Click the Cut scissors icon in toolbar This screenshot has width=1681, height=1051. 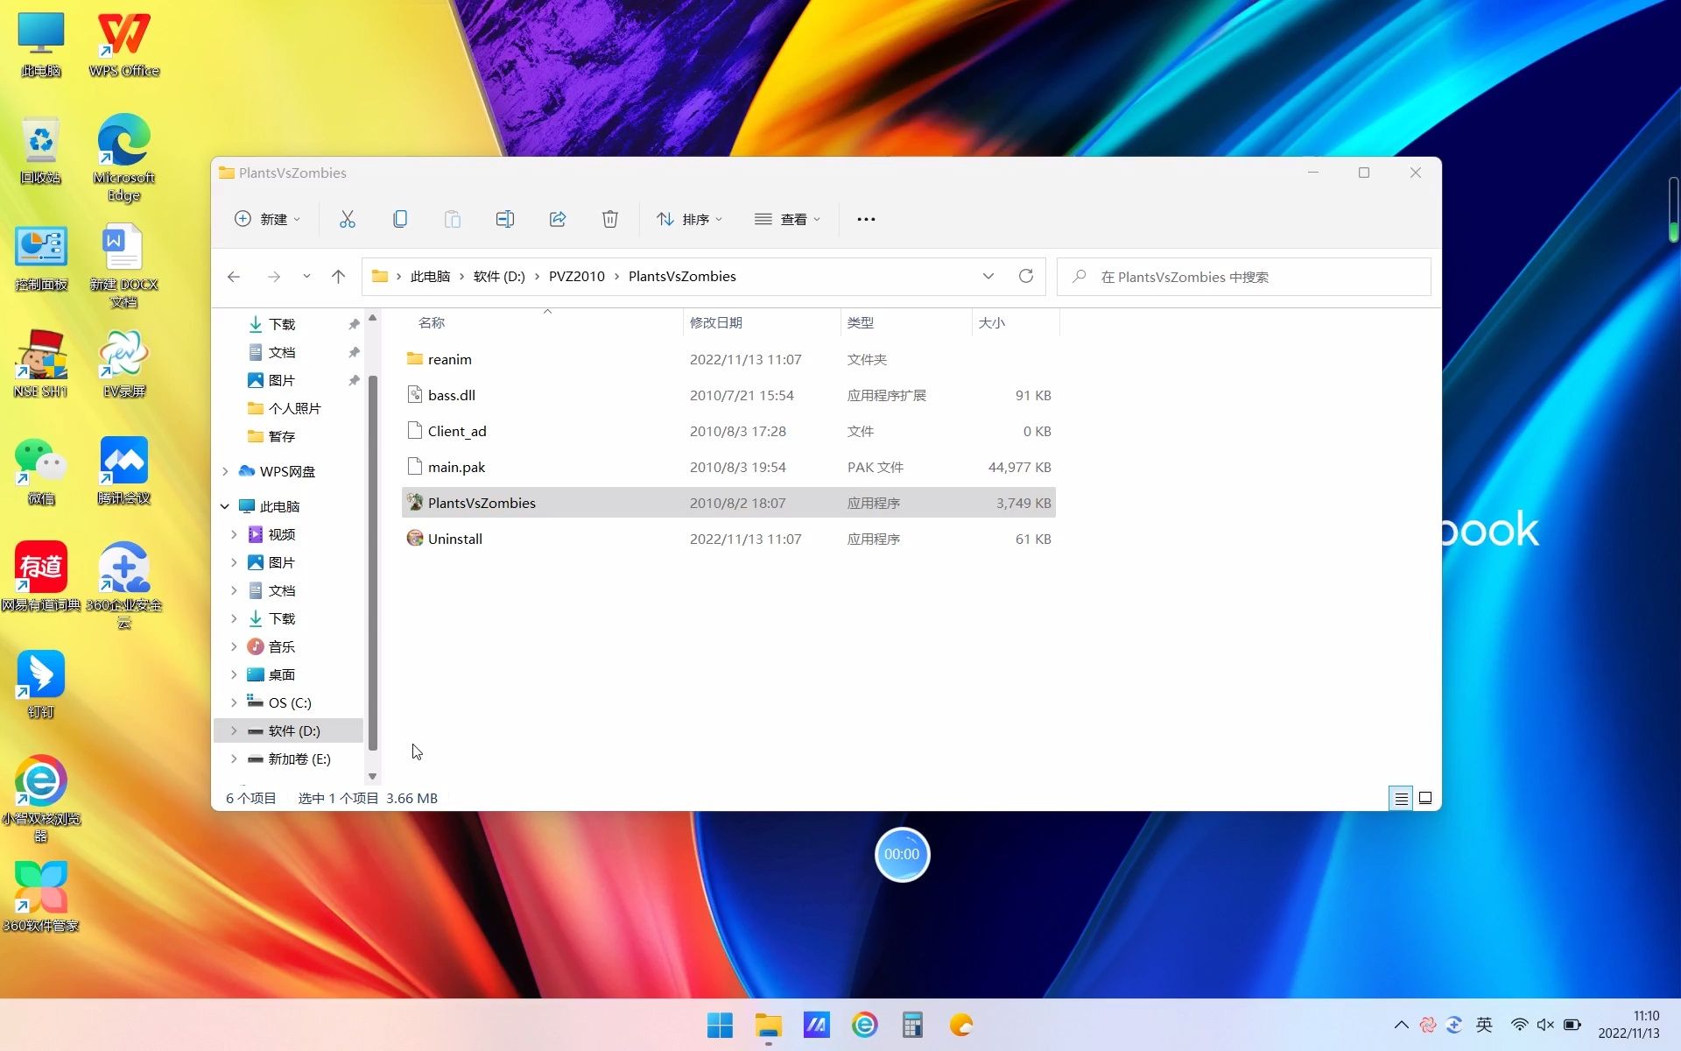(348, 219)
